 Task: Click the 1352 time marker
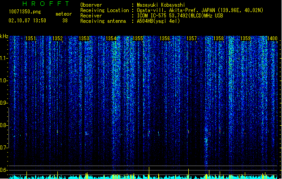click(x=57, y=38)
